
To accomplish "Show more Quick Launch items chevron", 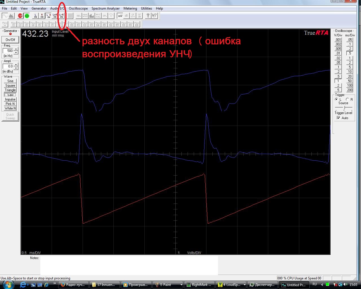I will [54, 284].
